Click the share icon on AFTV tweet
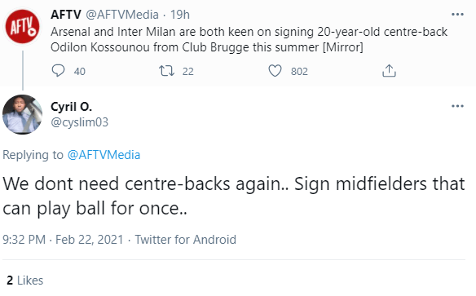This screenshot has width=476, height=296. coord(389,71)
